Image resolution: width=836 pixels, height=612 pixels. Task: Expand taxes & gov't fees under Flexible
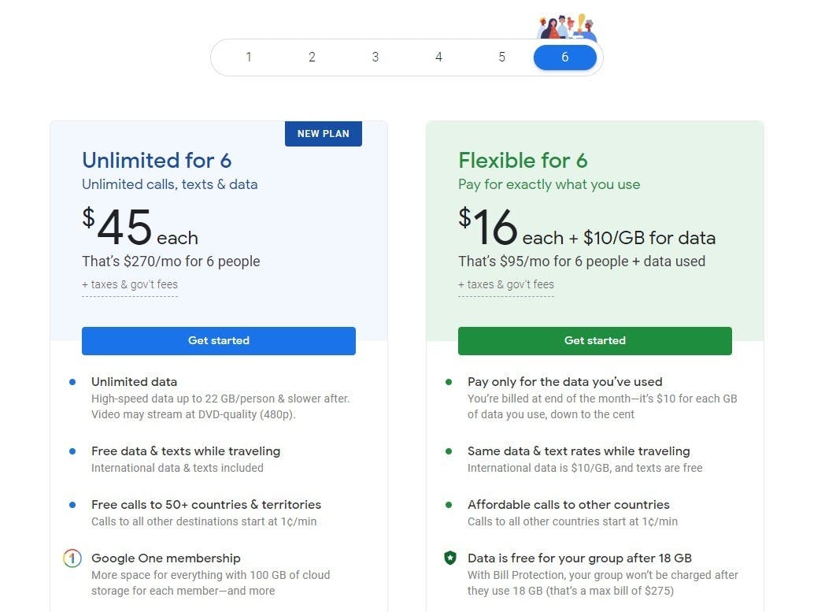pyautogui.click(x=506, y=285)
